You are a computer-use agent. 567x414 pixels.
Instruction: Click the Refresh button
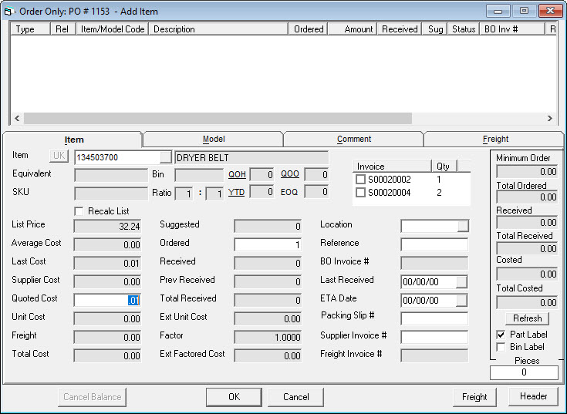(527, 318)
